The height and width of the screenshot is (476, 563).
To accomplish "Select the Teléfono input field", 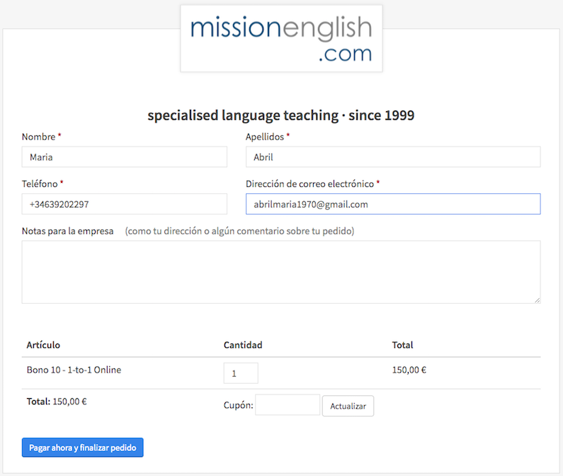I will tap(124, 204).
